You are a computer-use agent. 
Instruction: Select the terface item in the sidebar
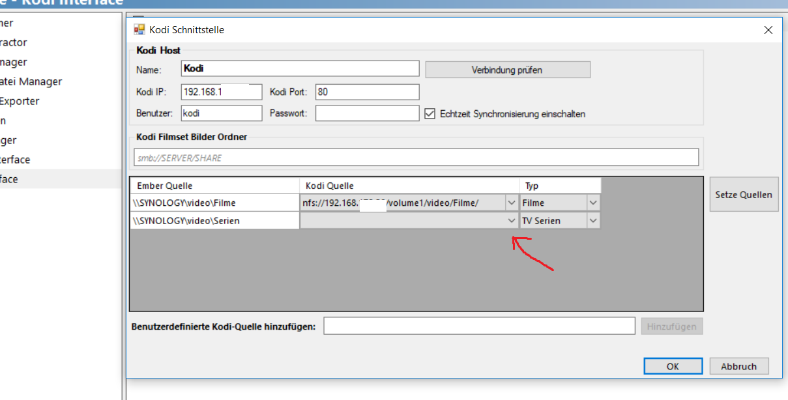61,160
